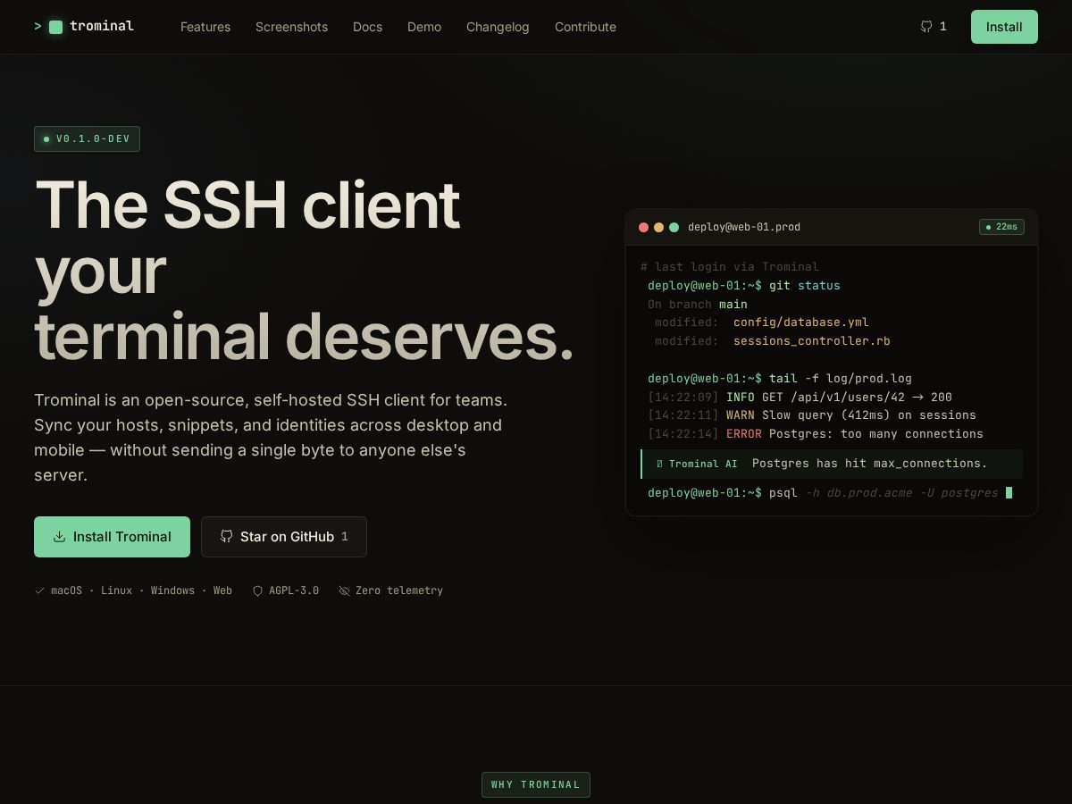Click Star on GitHub button

tap(284, 537)
